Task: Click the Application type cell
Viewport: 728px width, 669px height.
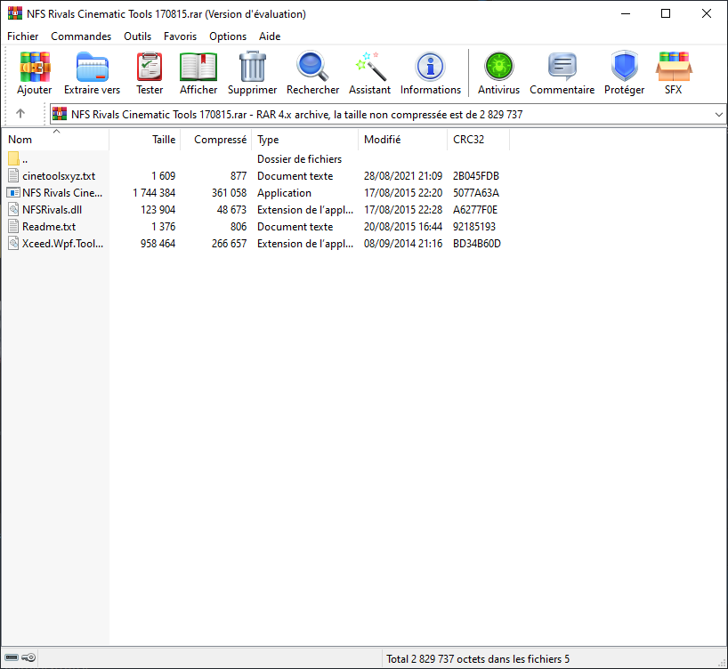Action: coord(284,193)
